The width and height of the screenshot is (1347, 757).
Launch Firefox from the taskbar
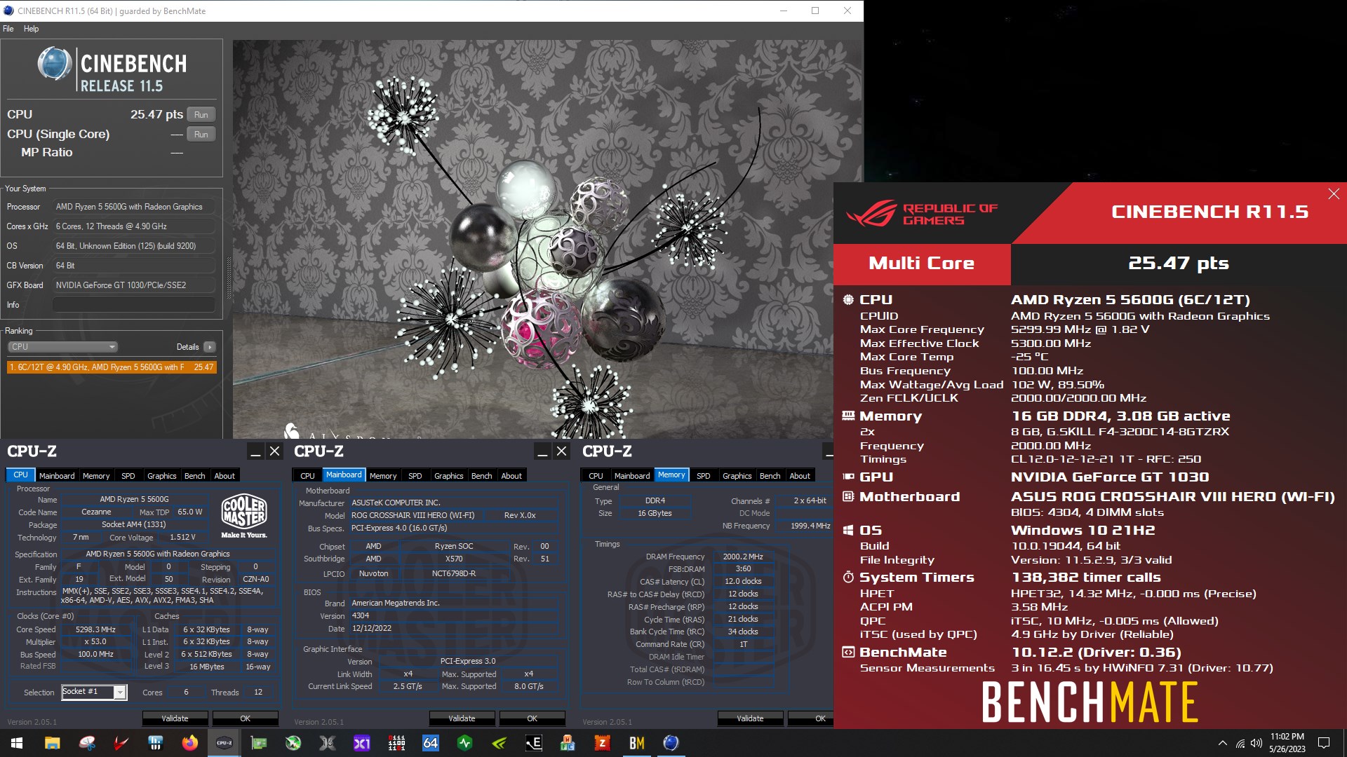(189, 743)
